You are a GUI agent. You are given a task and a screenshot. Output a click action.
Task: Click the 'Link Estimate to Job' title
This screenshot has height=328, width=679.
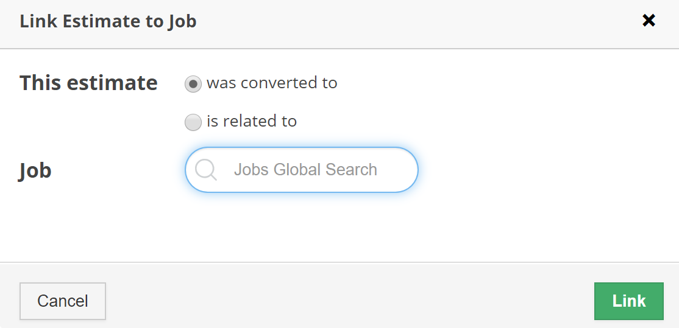[108, 22]
